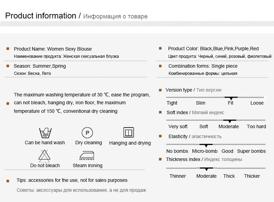Click the hand wash tub icon
The height and width of the screenshot is (202, 274).
click(45, 133)
